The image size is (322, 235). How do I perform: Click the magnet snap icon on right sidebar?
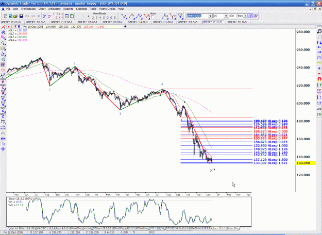coord(319,79)
